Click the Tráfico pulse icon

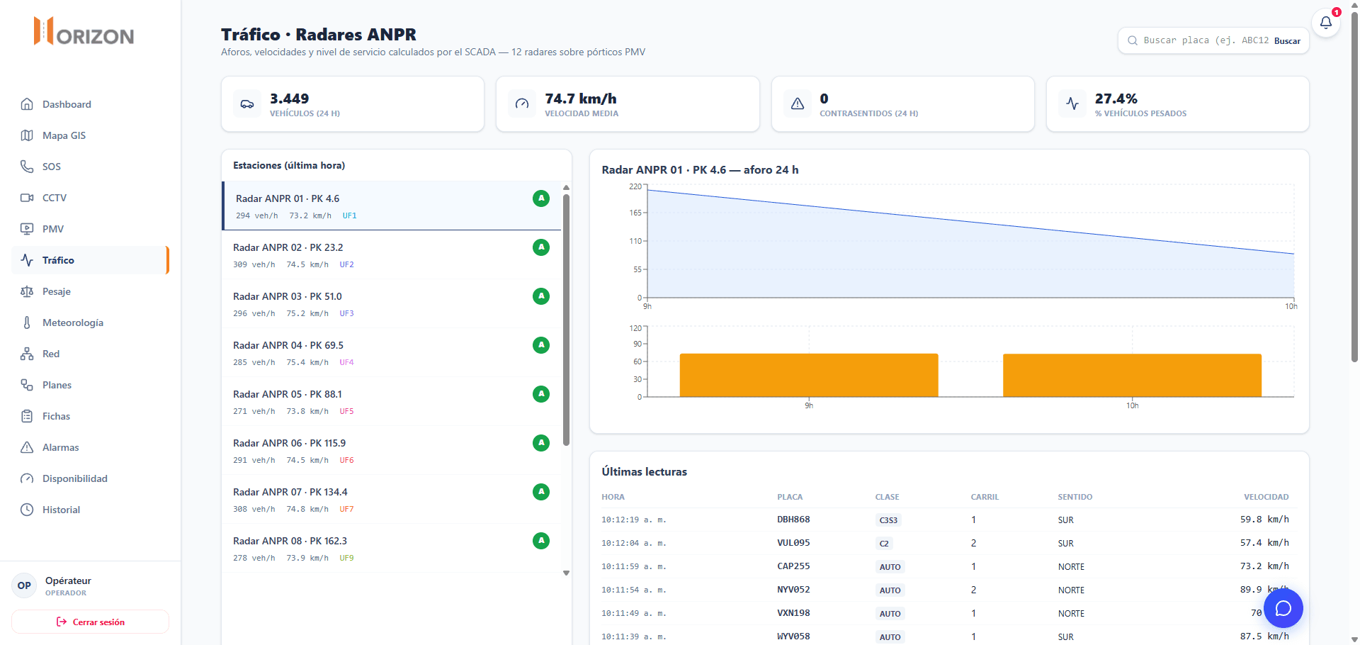coord(27,260)
